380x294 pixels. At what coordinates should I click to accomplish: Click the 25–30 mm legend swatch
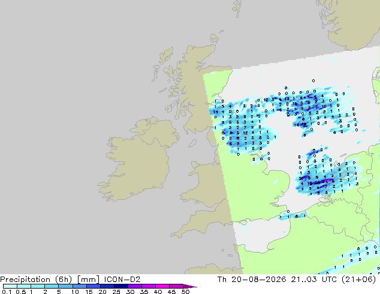[121, 286]
